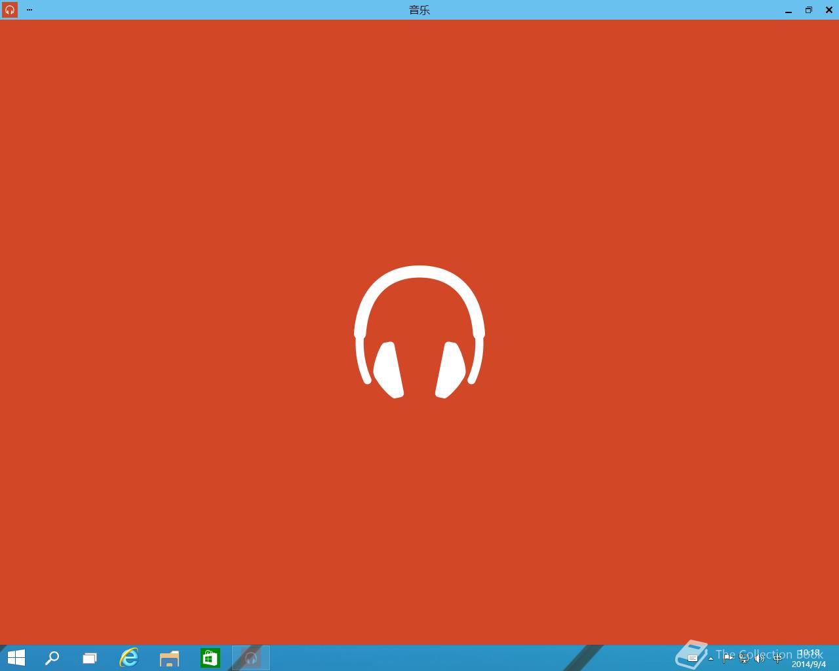Open Task View on the taskbar
This screenshot has height=671, width=839.
click(x=90, y=658)
